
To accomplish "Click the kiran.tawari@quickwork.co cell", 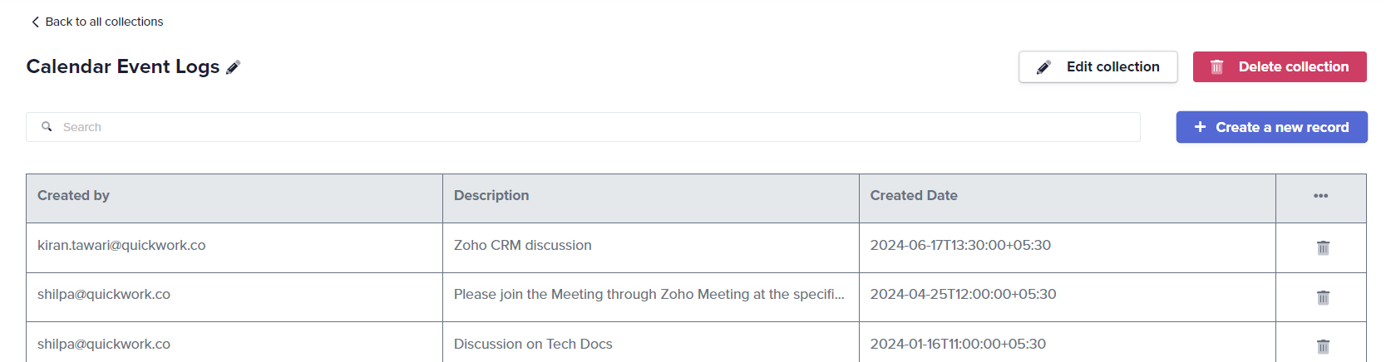I will tap(121, 246).
